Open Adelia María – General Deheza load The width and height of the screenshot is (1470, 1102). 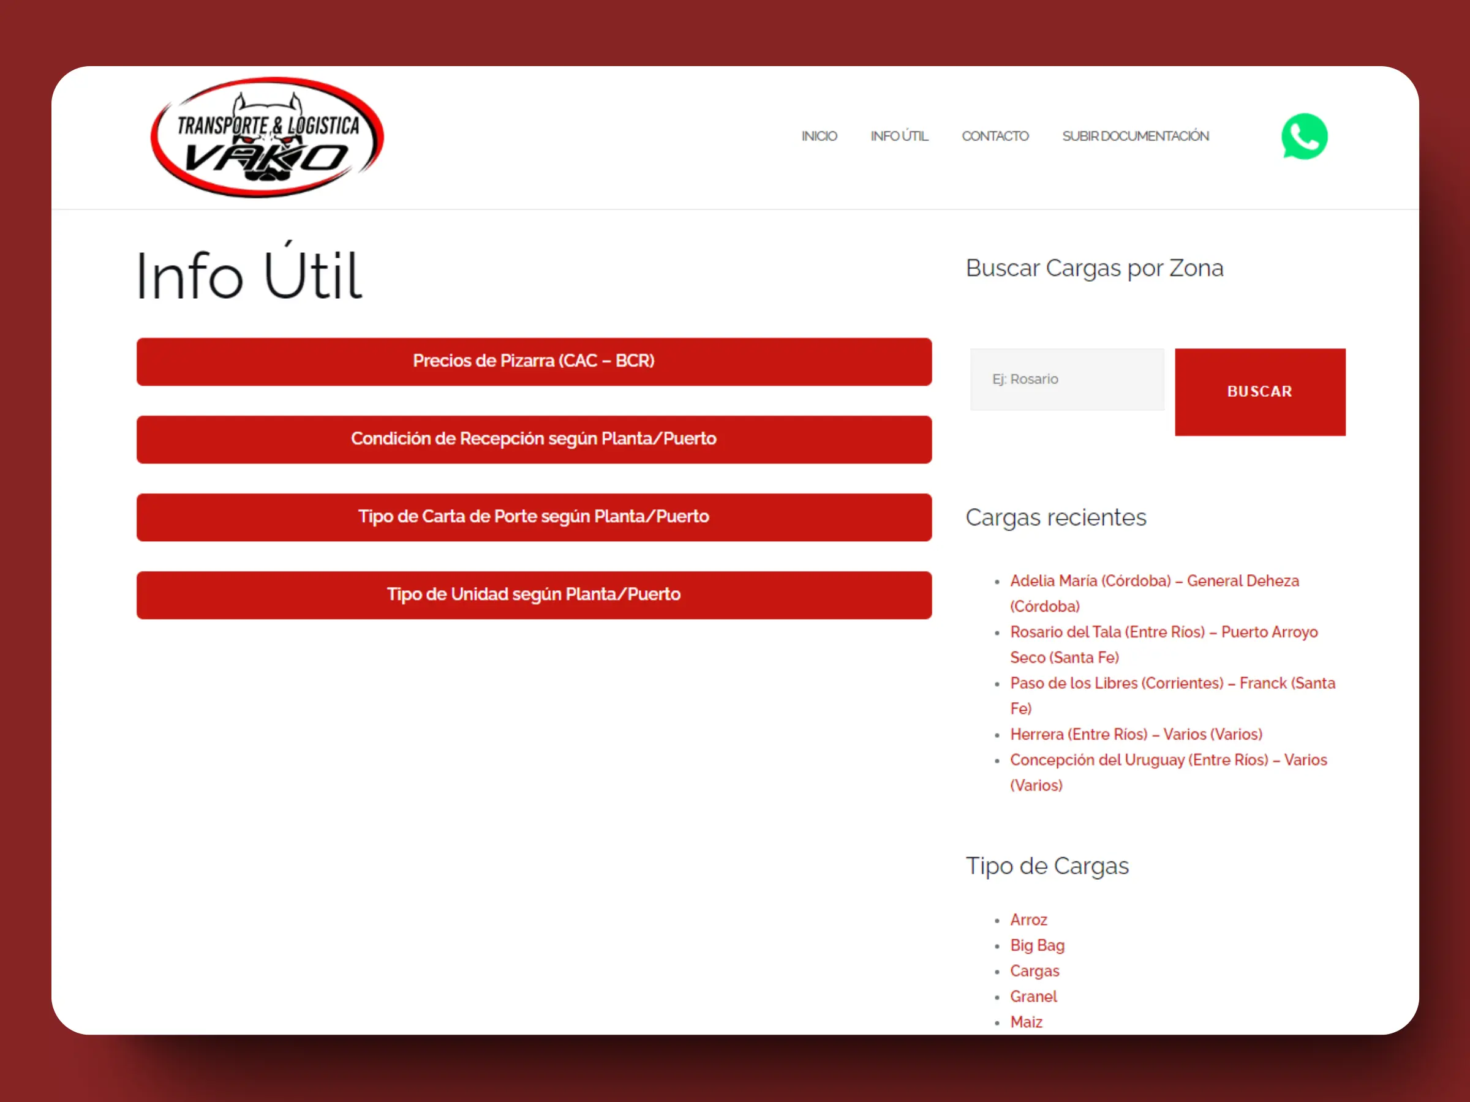click(x=1154, y=581)
